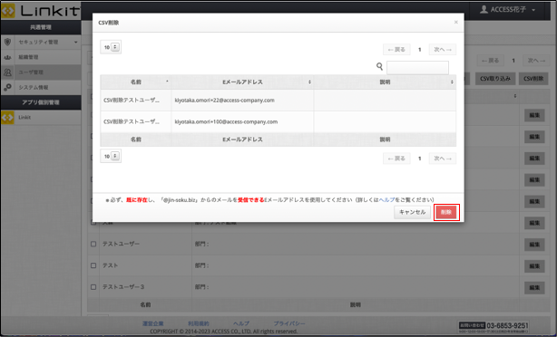This screenshot has height=337, width=557.
Task: Tick the checkbox for テストユーザー3 row
Action: pyautogui.click(x=93, y=287)
